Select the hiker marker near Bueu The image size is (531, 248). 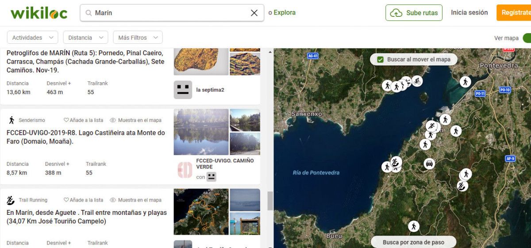[x=413, y=226]
